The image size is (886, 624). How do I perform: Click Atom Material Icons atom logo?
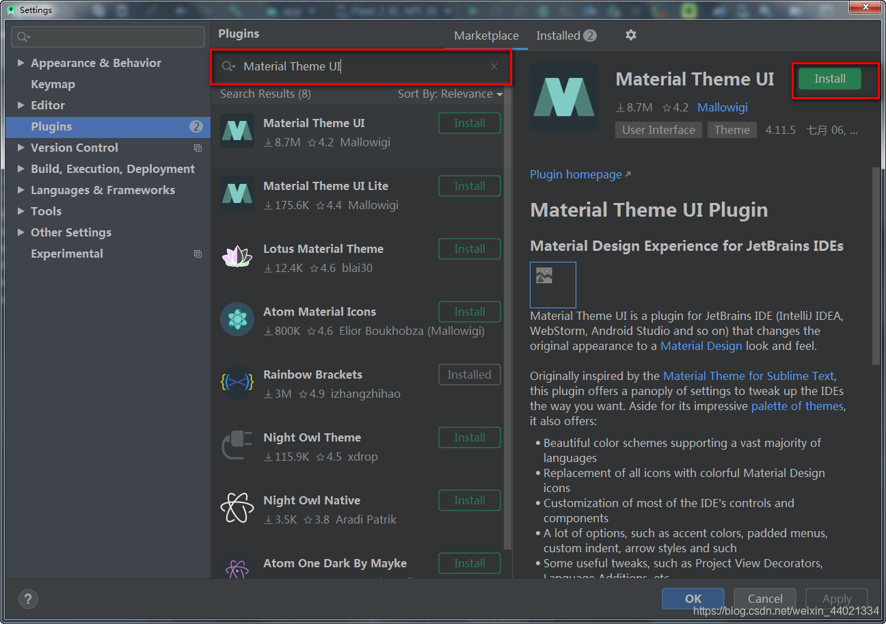click(x=237, y=319)
